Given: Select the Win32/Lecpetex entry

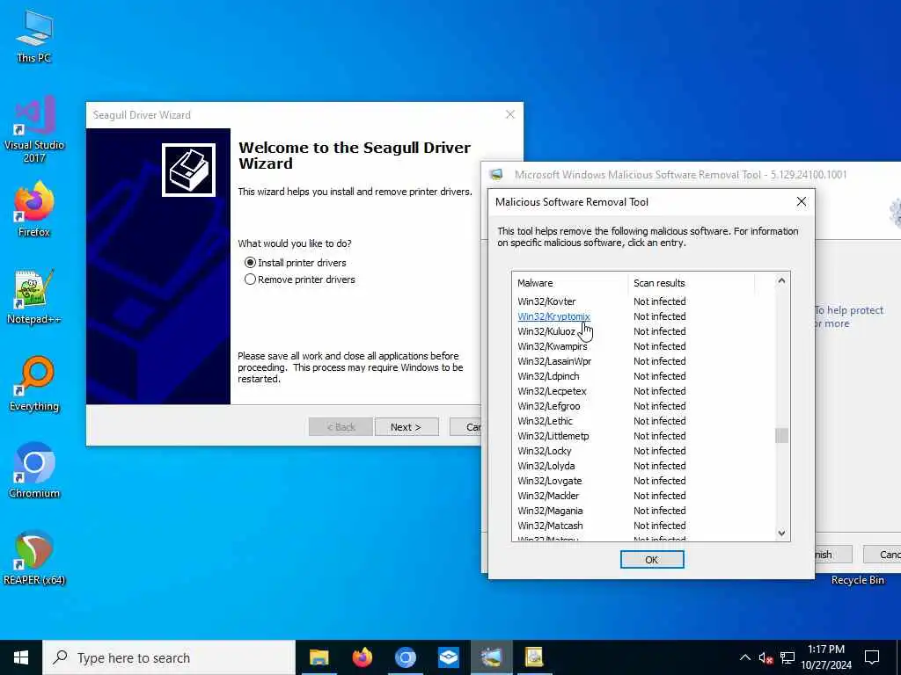Looking at the screenshot, I should tap(552, 391).
